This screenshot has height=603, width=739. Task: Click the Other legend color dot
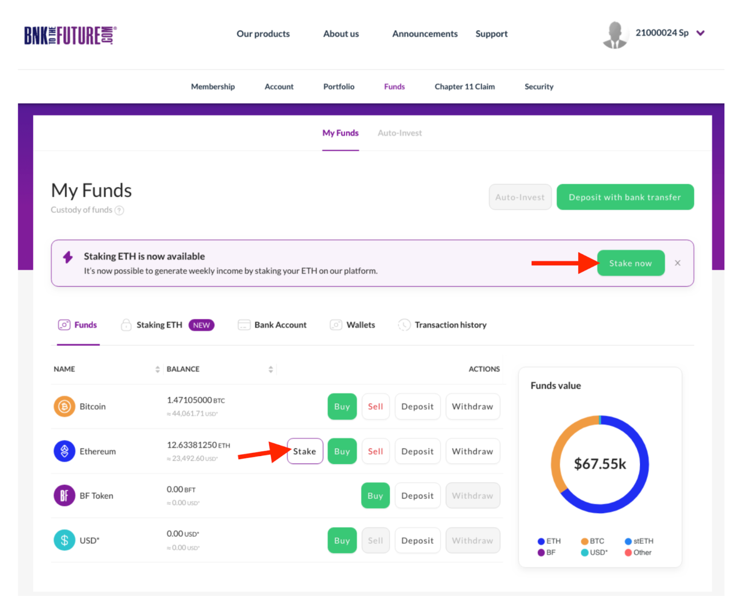(628, 553)
